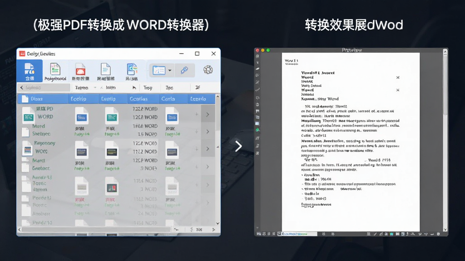
Task: Select the highlighted blue first toolbar button
Action: tap(30, 71)
